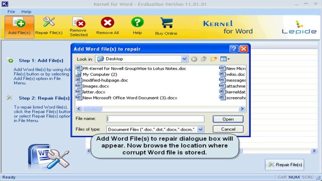
Task: Select PR-Kernel for Novell GroupWise to Lotus Notes.doc
Action: point(131,68)
